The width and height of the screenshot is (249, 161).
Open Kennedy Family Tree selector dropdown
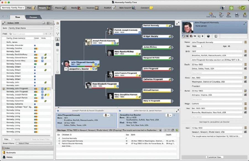13,8
